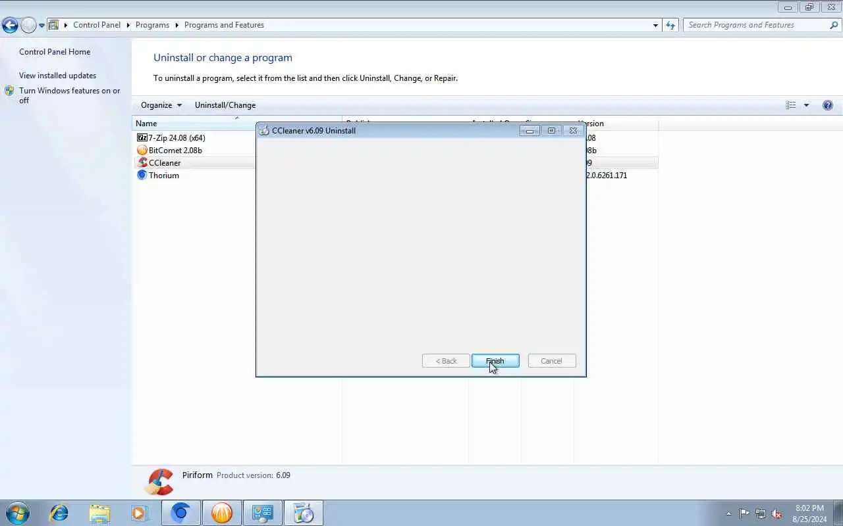Open the address bar history dropdown
This screenshot has width=843, height=526.
[x=655, y=25]
